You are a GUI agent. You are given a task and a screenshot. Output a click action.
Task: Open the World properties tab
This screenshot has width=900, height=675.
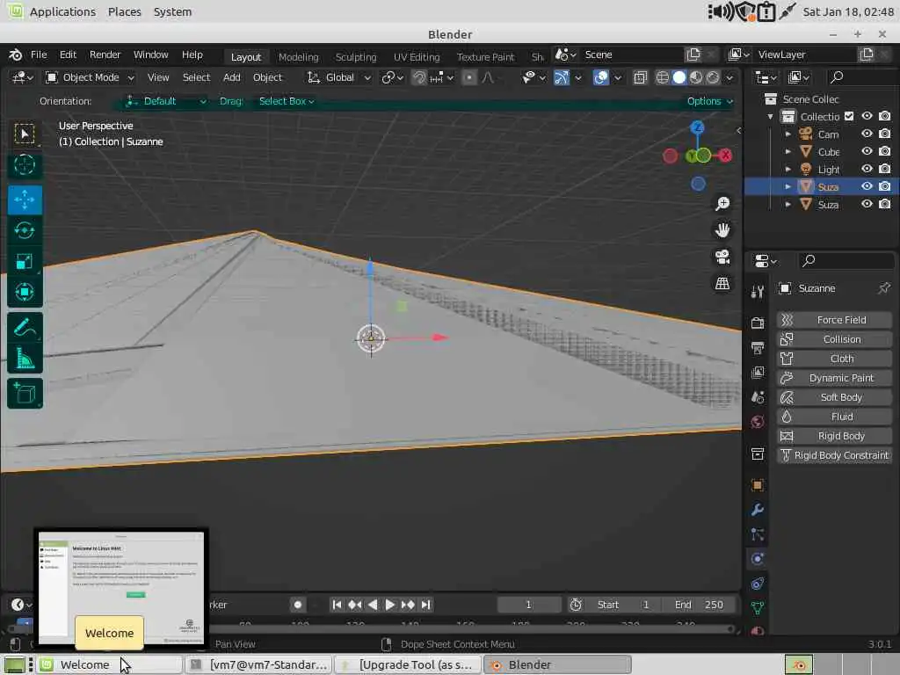pyautogui.click(x=757, y=422)
